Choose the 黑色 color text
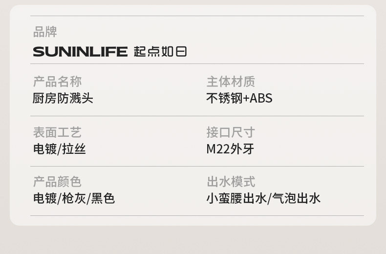This screenshot has width=386, height=254. (103, 198)
